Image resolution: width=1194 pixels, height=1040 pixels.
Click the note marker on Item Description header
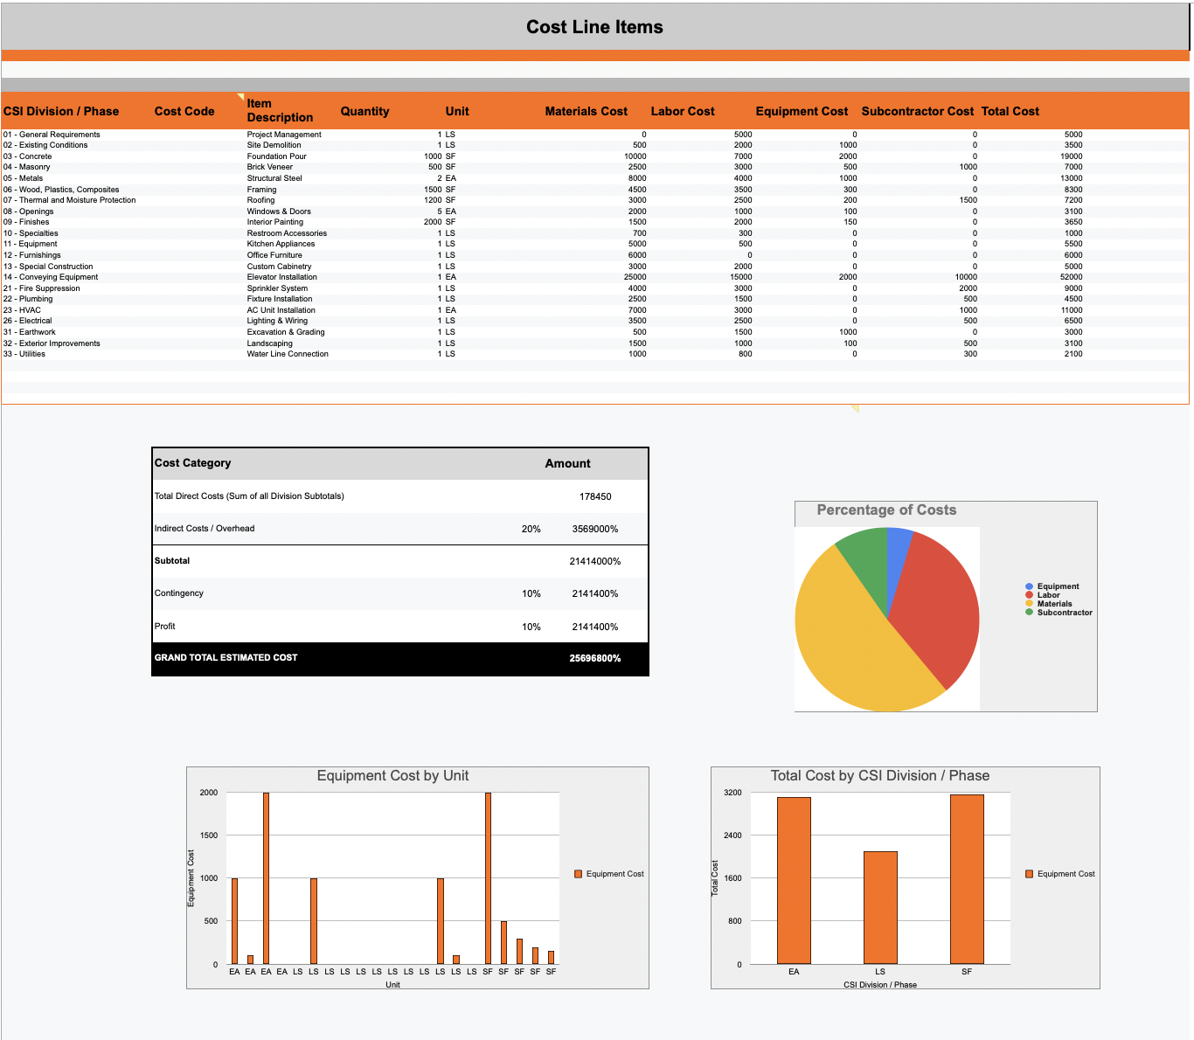(239, 94)
